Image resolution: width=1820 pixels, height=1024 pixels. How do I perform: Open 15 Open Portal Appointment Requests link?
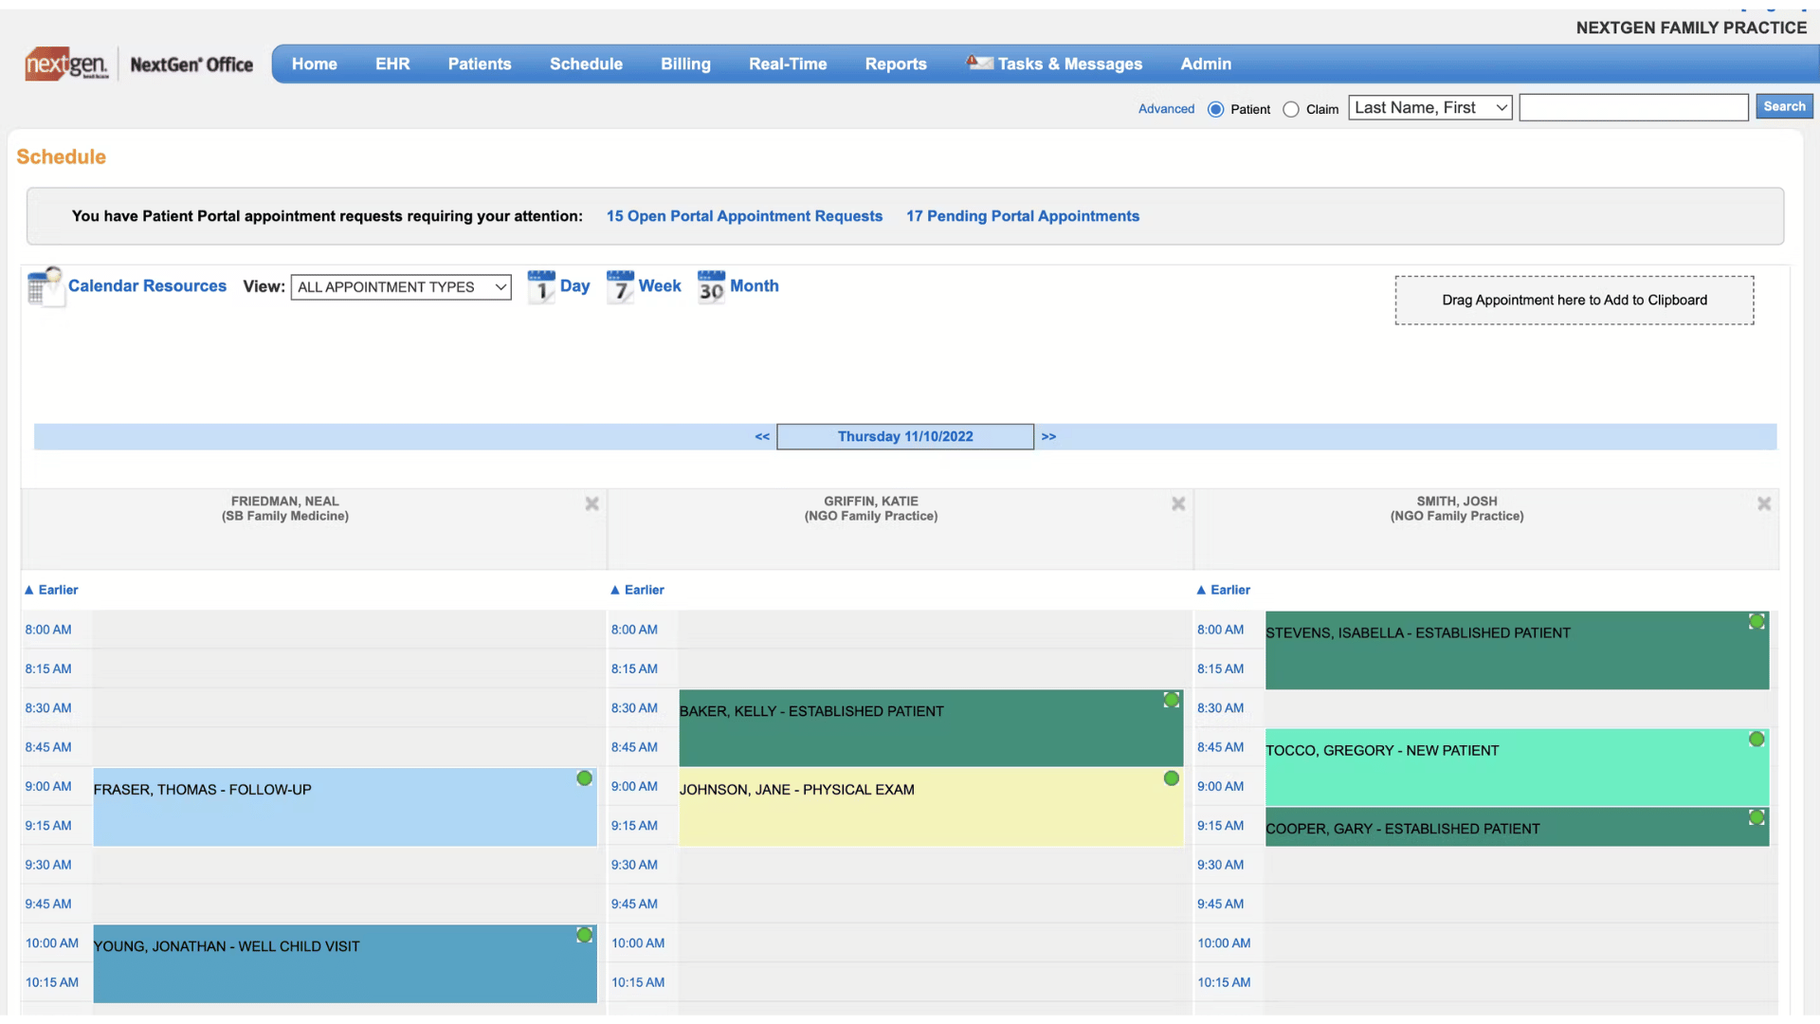pos(744,216)
